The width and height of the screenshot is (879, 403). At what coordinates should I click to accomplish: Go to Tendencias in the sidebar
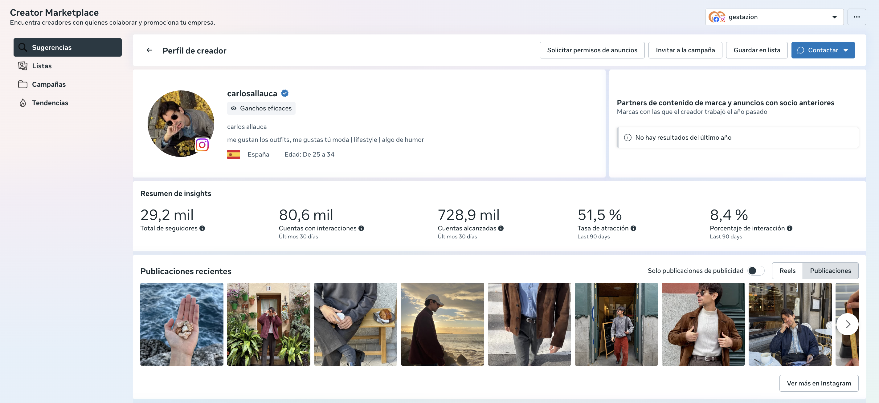coord(50,103)
